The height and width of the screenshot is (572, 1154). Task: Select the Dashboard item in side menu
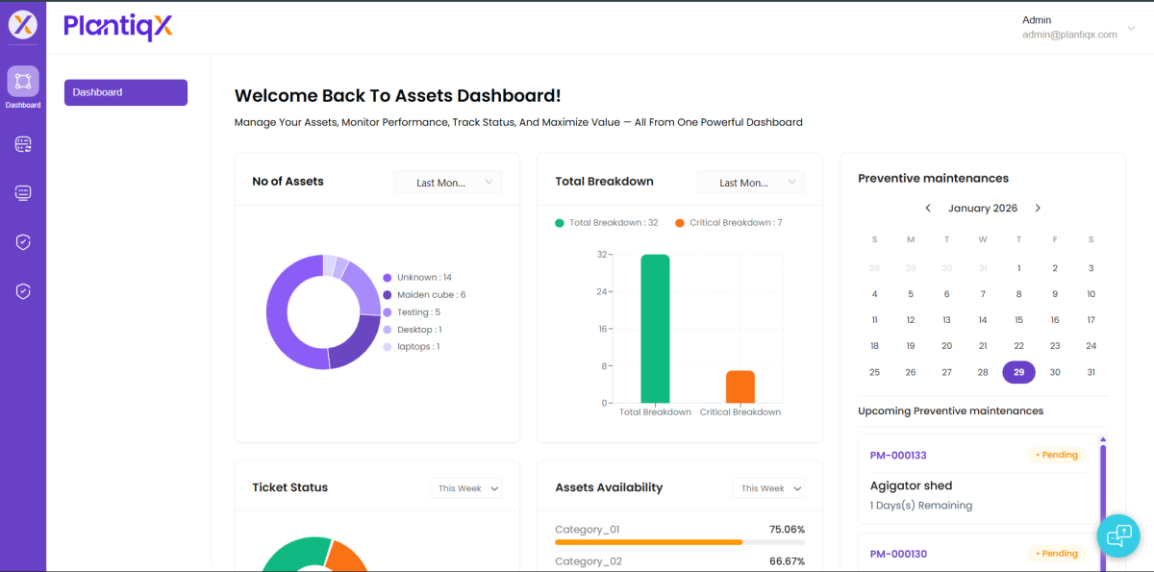126,92
